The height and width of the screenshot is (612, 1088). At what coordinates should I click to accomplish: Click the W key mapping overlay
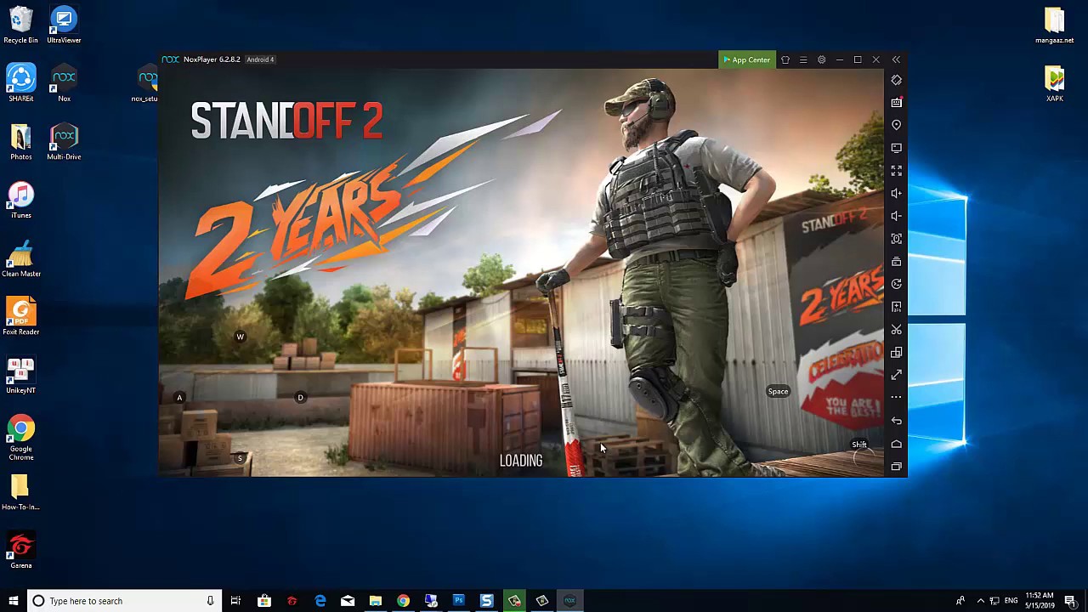[240, 337]
